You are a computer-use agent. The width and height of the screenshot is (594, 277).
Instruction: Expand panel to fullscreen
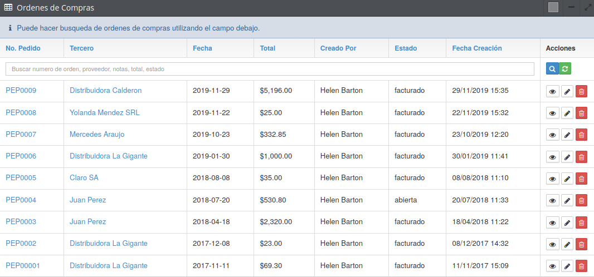588,8
